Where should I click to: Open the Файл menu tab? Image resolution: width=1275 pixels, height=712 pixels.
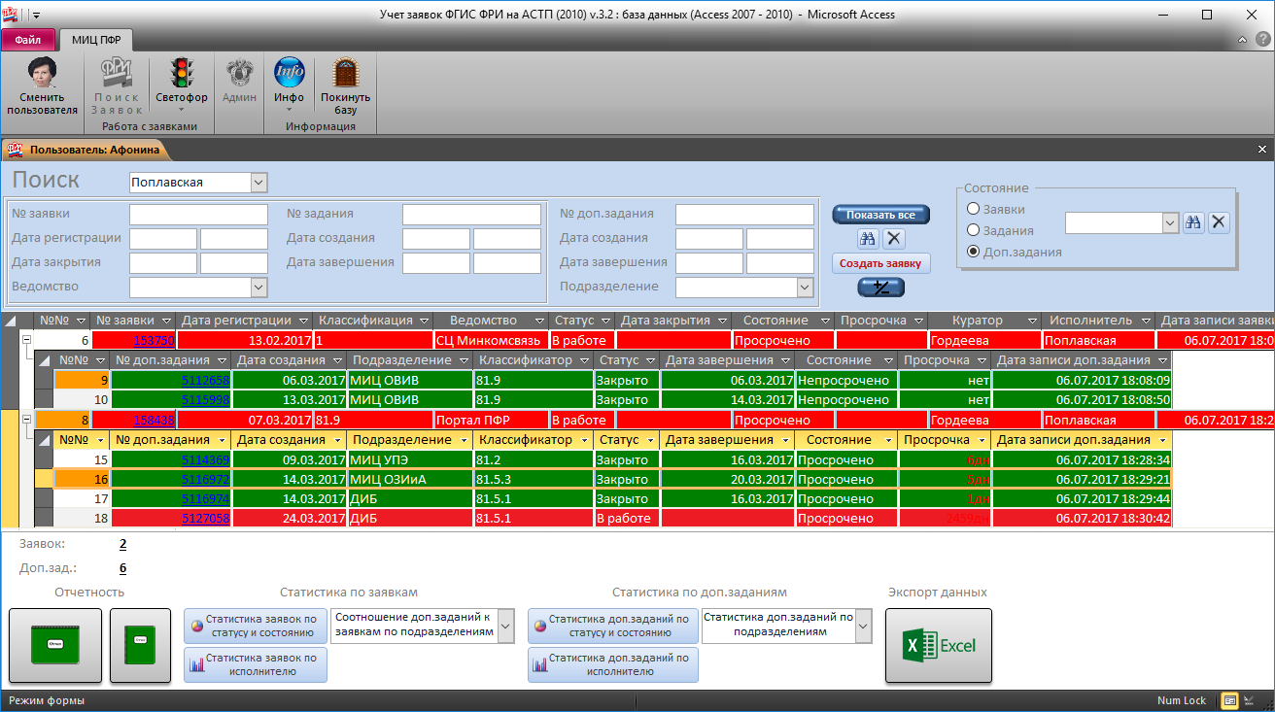tap(27, 40)
